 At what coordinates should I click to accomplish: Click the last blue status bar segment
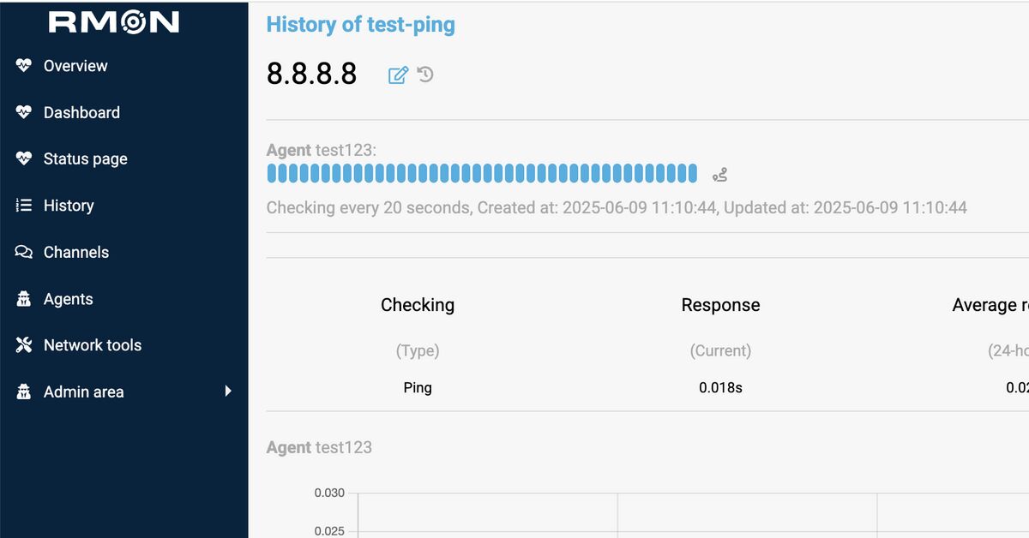[693, 174]
